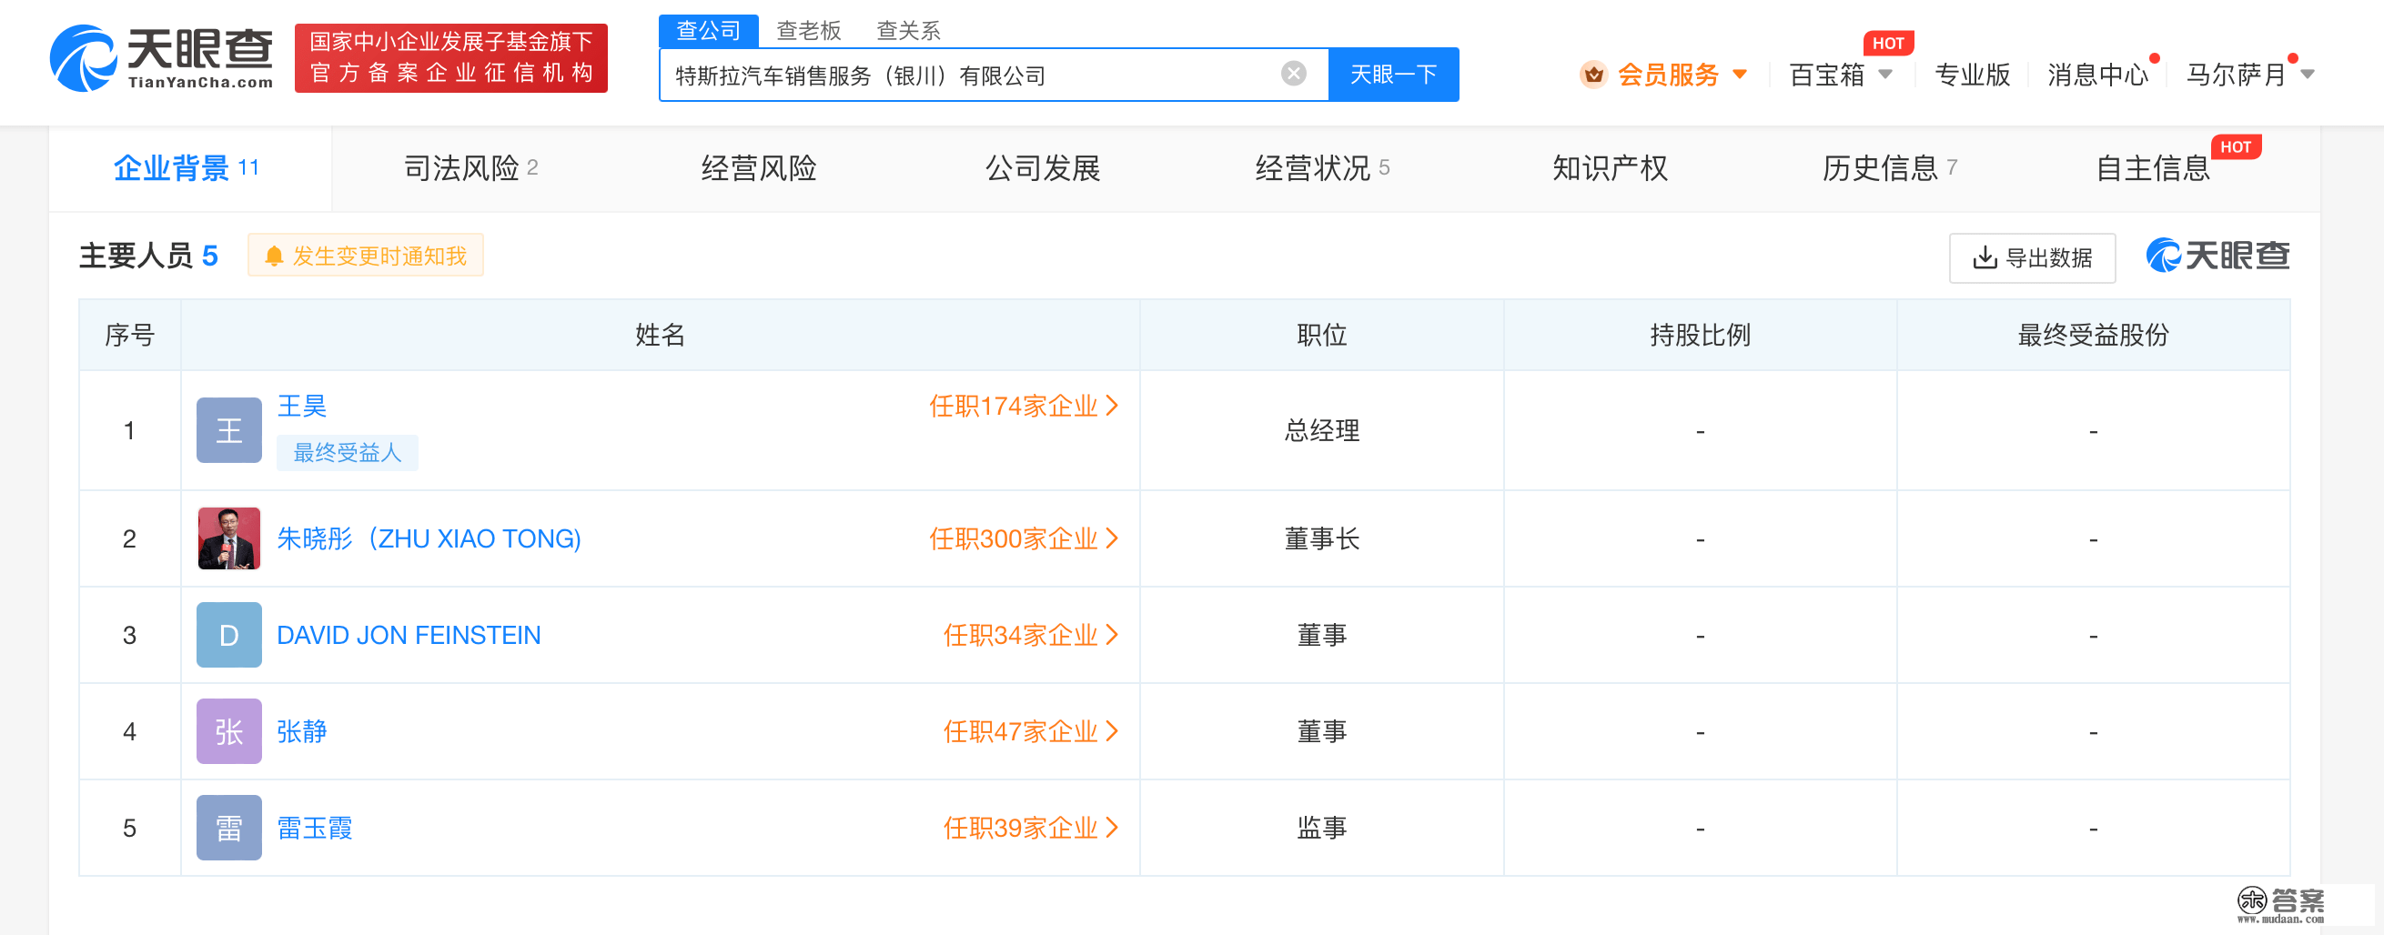The width and height of the screenshot is (2384, 935).
Task: Select the 经营风险 tab
Action: pos(758,168)
